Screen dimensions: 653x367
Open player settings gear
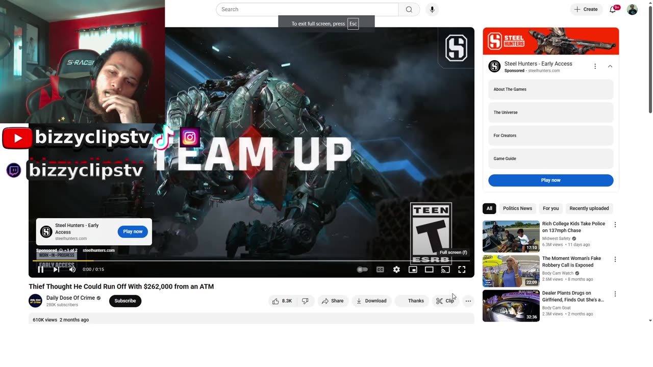[x=396, y=269]
